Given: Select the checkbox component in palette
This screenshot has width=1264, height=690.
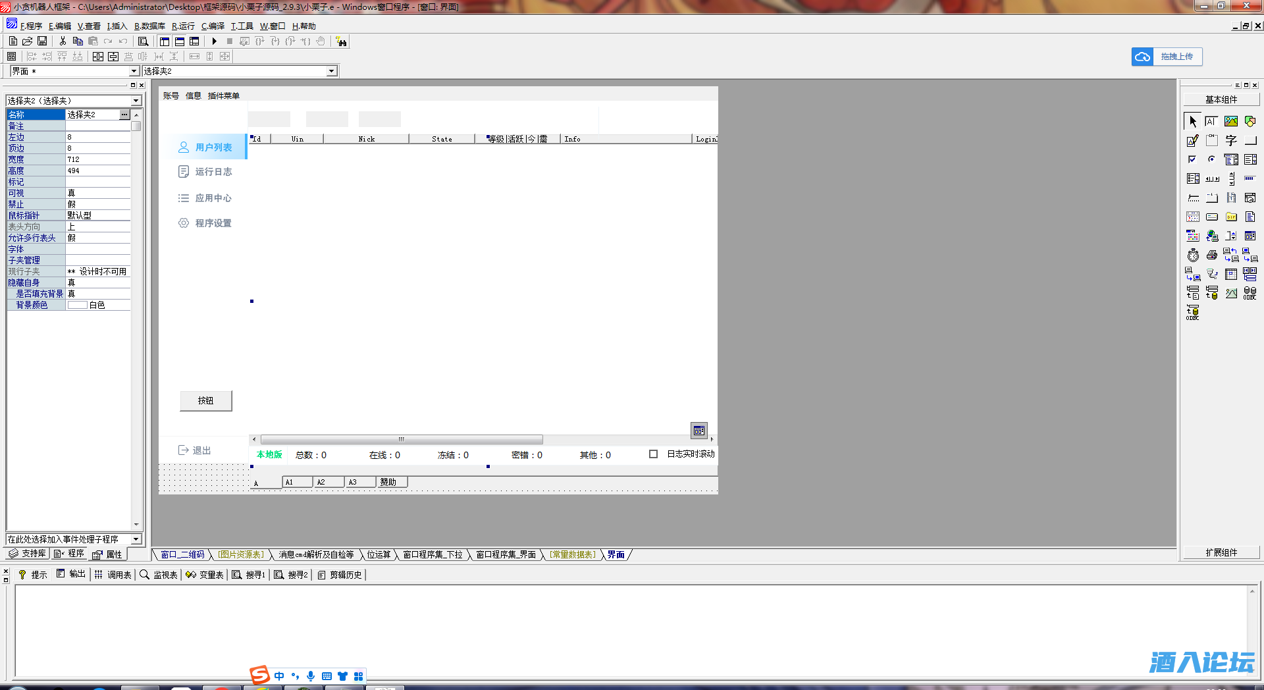Looking at the screenshot, I should tap(1192, 159).
